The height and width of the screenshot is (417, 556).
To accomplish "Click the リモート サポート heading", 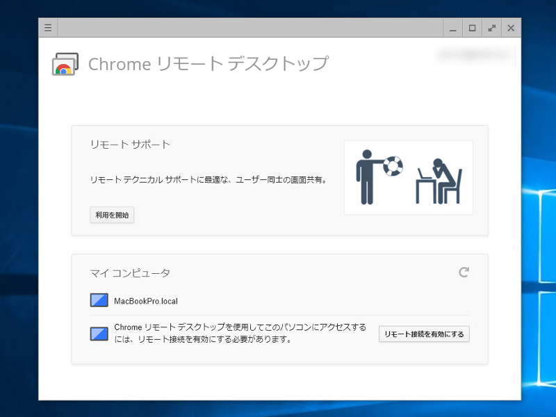I will (130, 145).
